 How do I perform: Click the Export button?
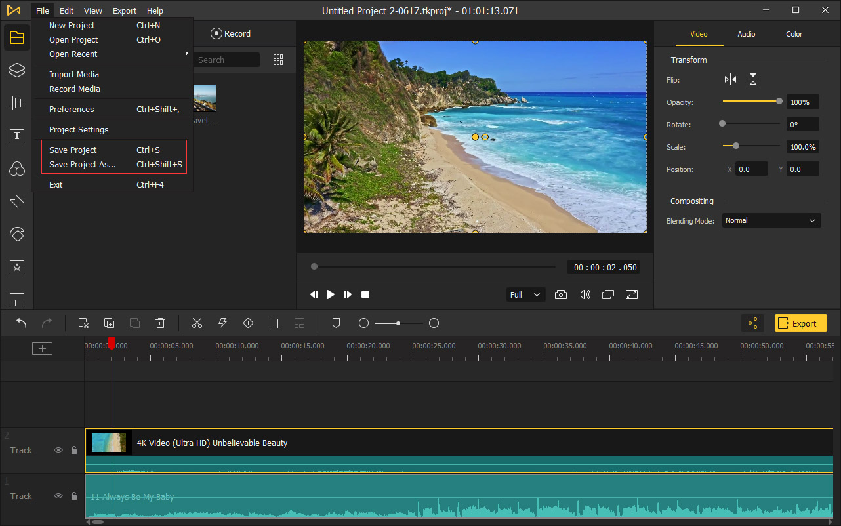coord(800,323)
